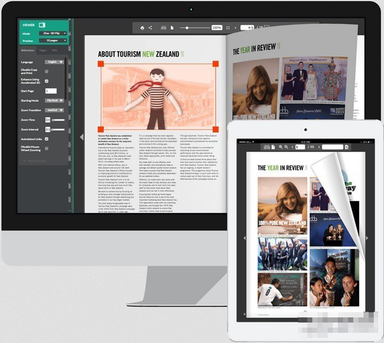Toggle Disable Copy and Print checkbox

[47, 72]
